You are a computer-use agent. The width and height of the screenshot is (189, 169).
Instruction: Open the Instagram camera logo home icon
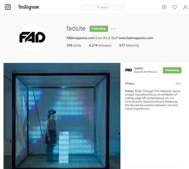[8, 7]
